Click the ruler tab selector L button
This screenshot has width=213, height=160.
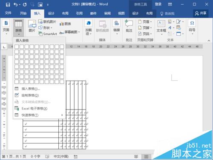click(x=4, y=47)
